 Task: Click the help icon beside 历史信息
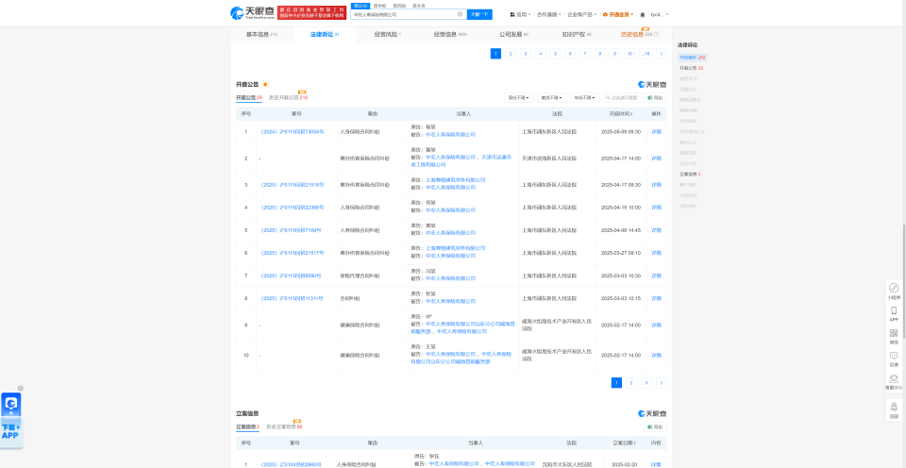click(x=656, y=35)
